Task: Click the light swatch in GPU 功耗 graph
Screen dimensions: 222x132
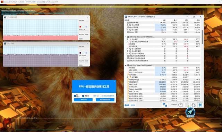Action: [x=86, y=53]
